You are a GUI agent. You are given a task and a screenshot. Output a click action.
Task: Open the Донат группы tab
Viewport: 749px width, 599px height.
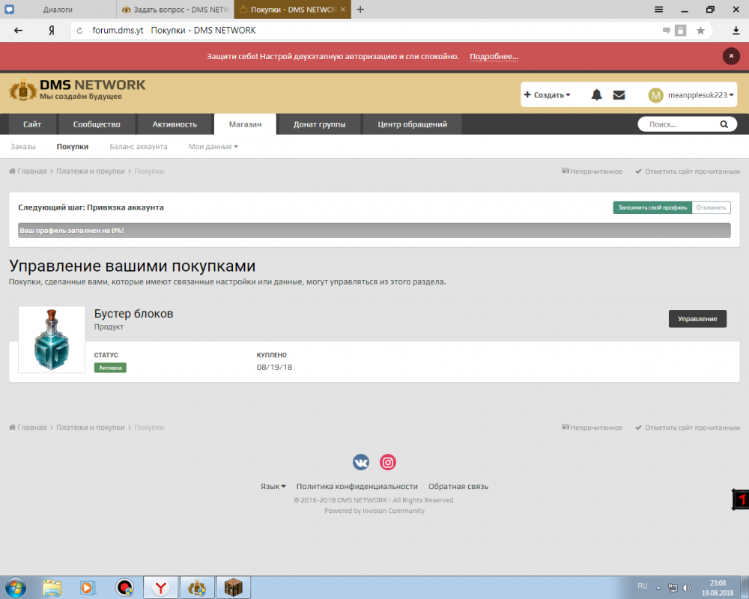(x=319, y=124)
